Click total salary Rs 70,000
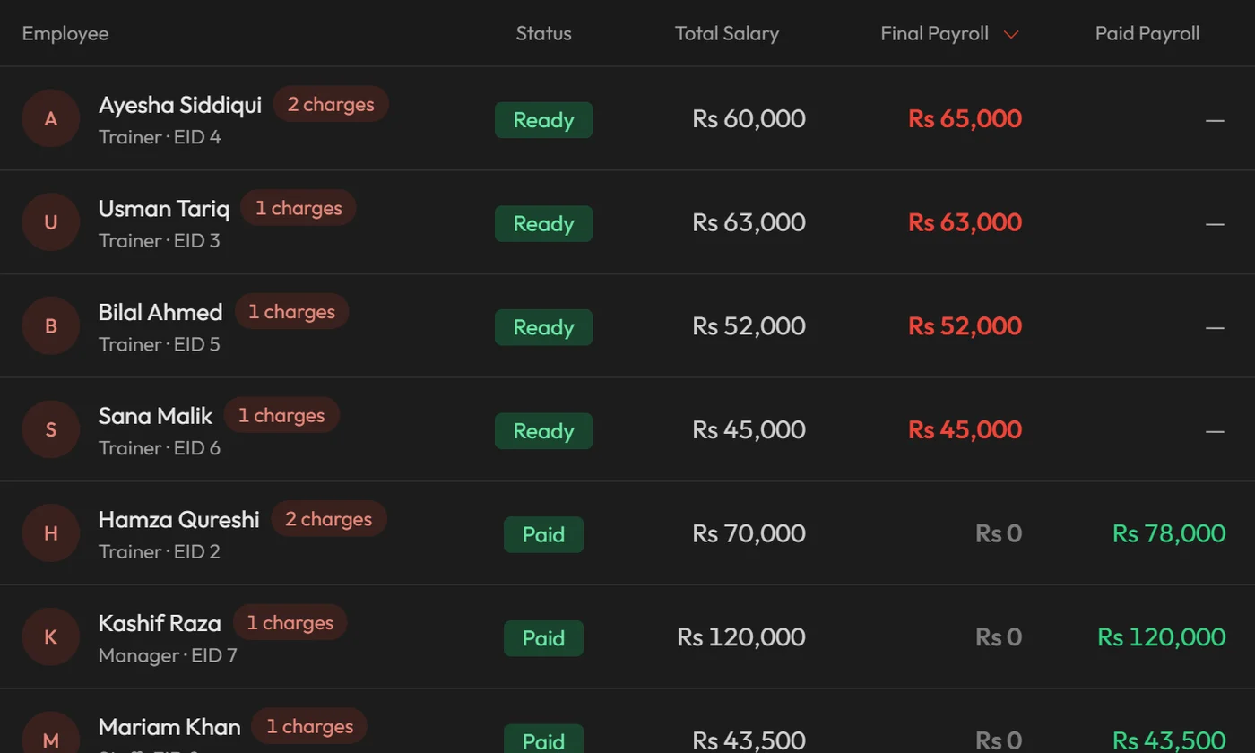Viewport: 1255px width, 753px height. pos(749,533)
